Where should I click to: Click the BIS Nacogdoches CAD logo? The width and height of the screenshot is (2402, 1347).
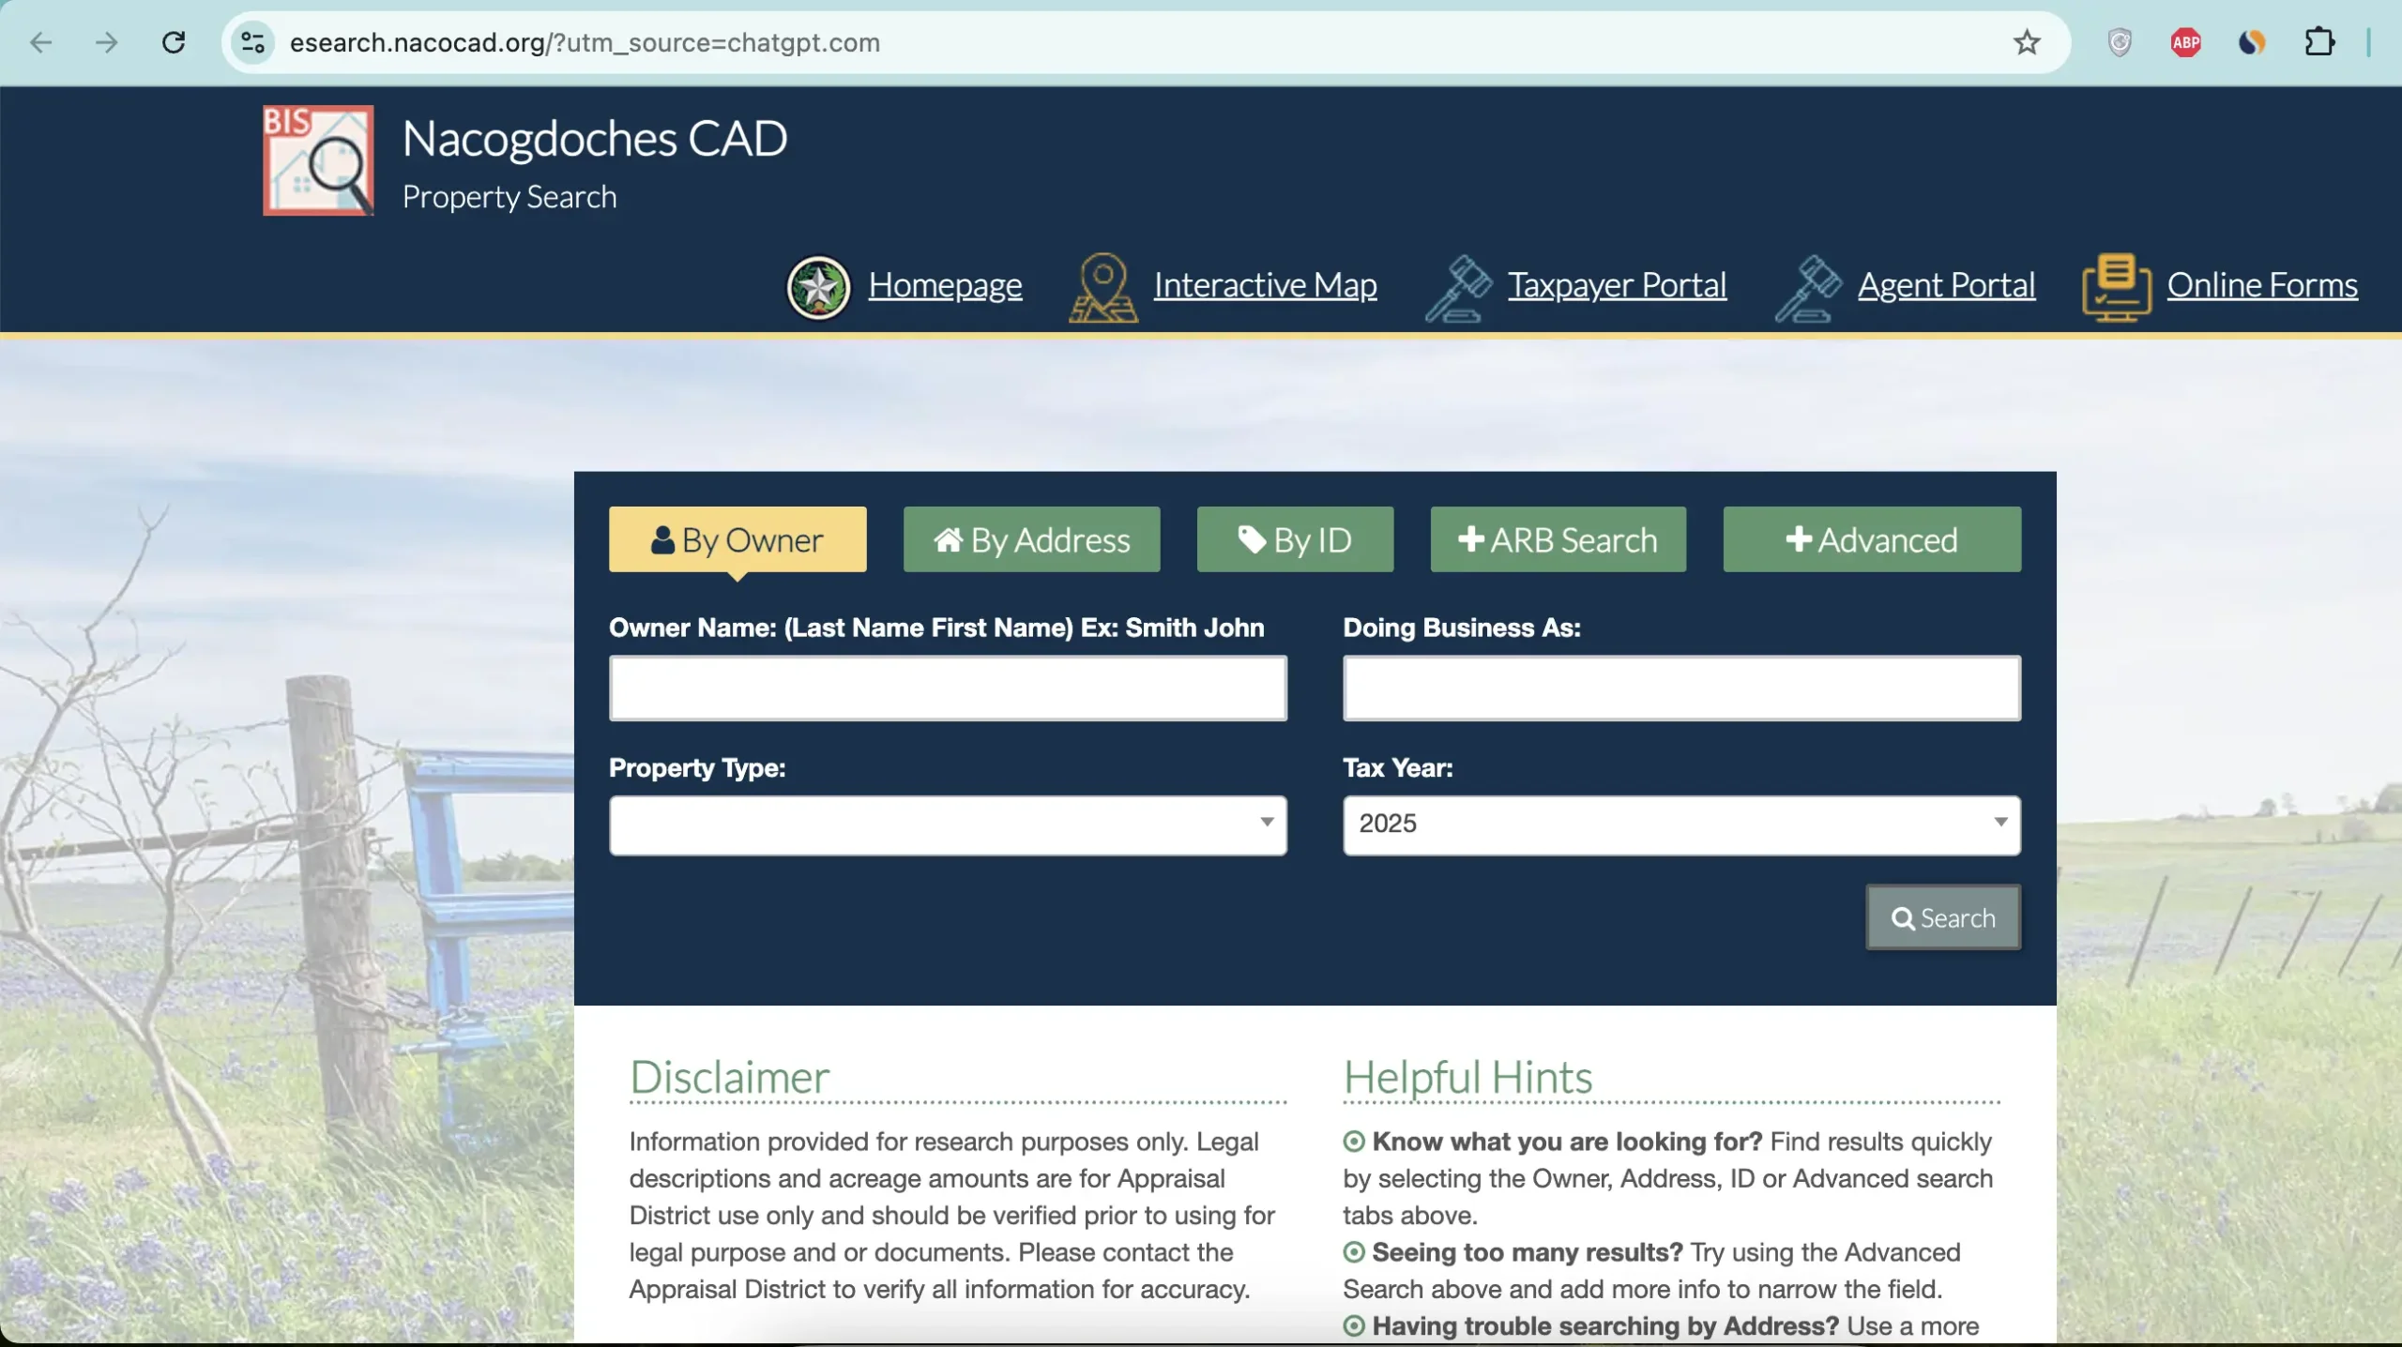click(x=317, y=160)
